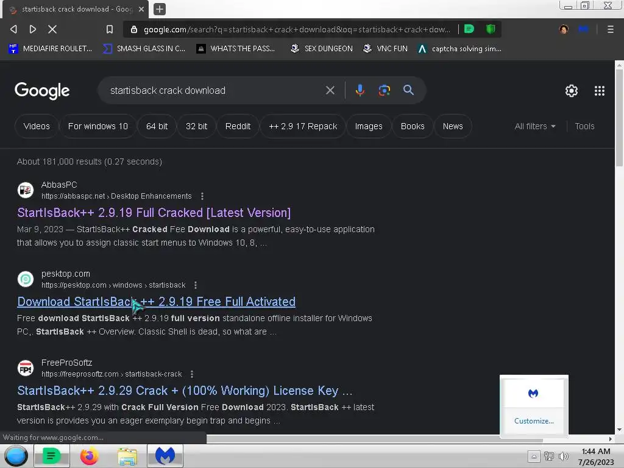Open the green shield icon in address bar
Image resolution: width=624 pixels, height=468 pixels.
pyautogui.click(x=491, y=29)
